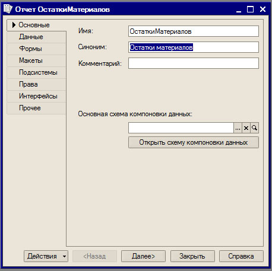Screen dimensions: 272x271
Task: Click Открыть схему компоновки данных button
Action: 194,142
